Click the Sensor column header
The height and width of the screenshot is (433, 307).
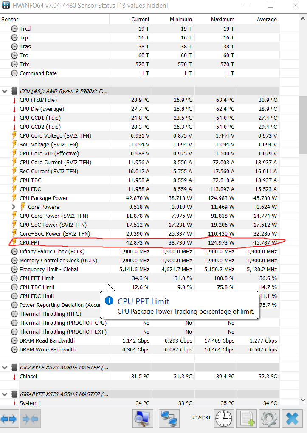click(55, 20)
